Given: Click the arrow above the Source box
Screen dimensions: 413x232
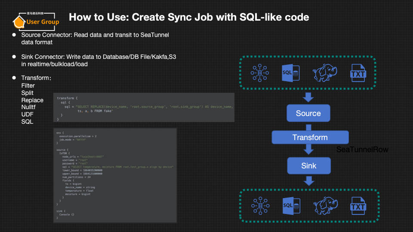Looking at the screenshot, I should (x=308, y=97).
